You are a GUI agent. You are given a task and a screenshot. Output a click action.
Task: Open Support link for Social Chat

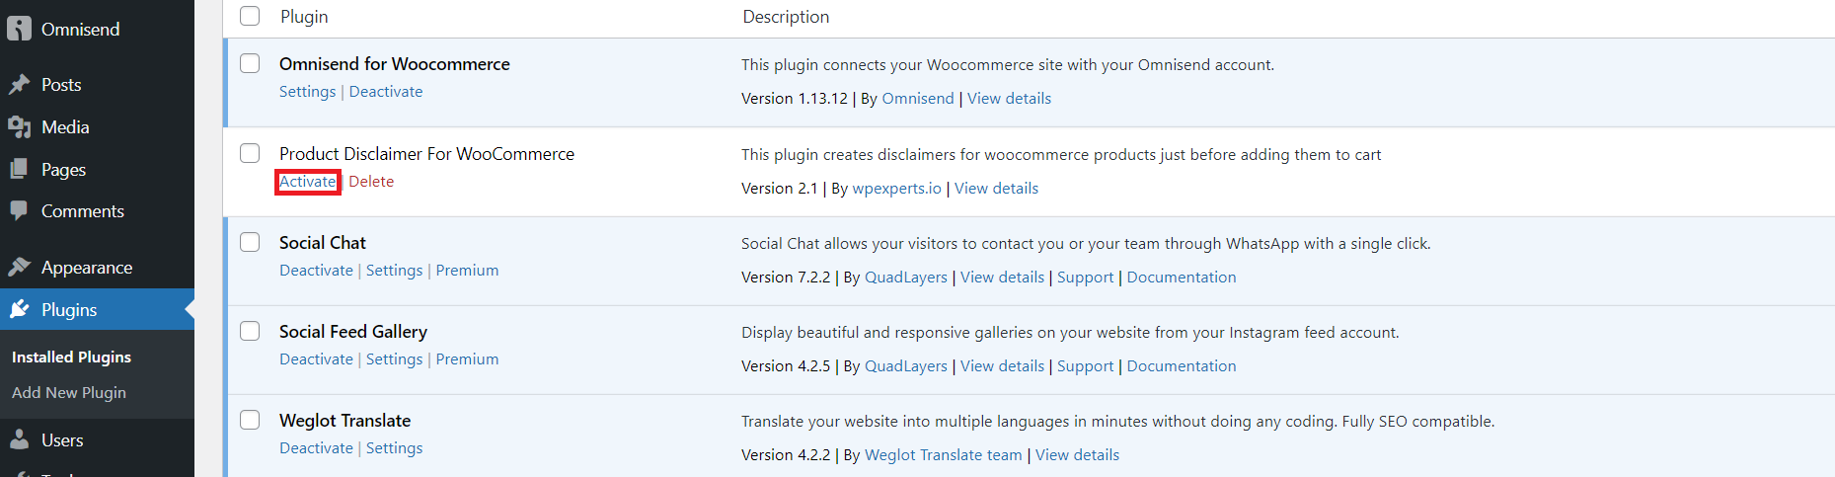[1085, 278]
